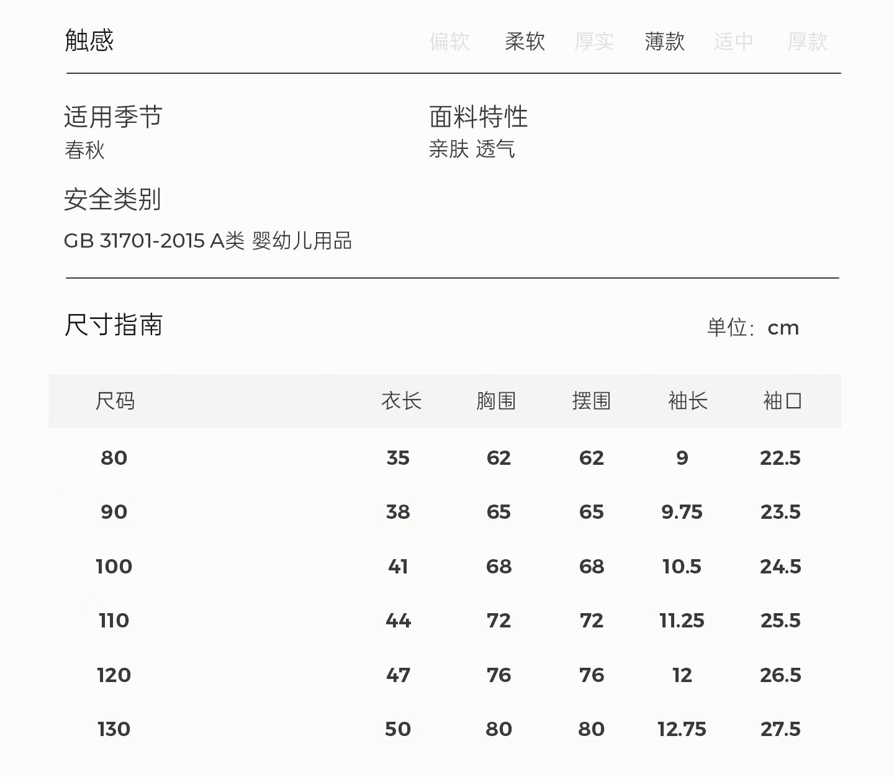Choose the greyed-out 厚实 option
Screen dimensions: 894x777
click(594, 42)
